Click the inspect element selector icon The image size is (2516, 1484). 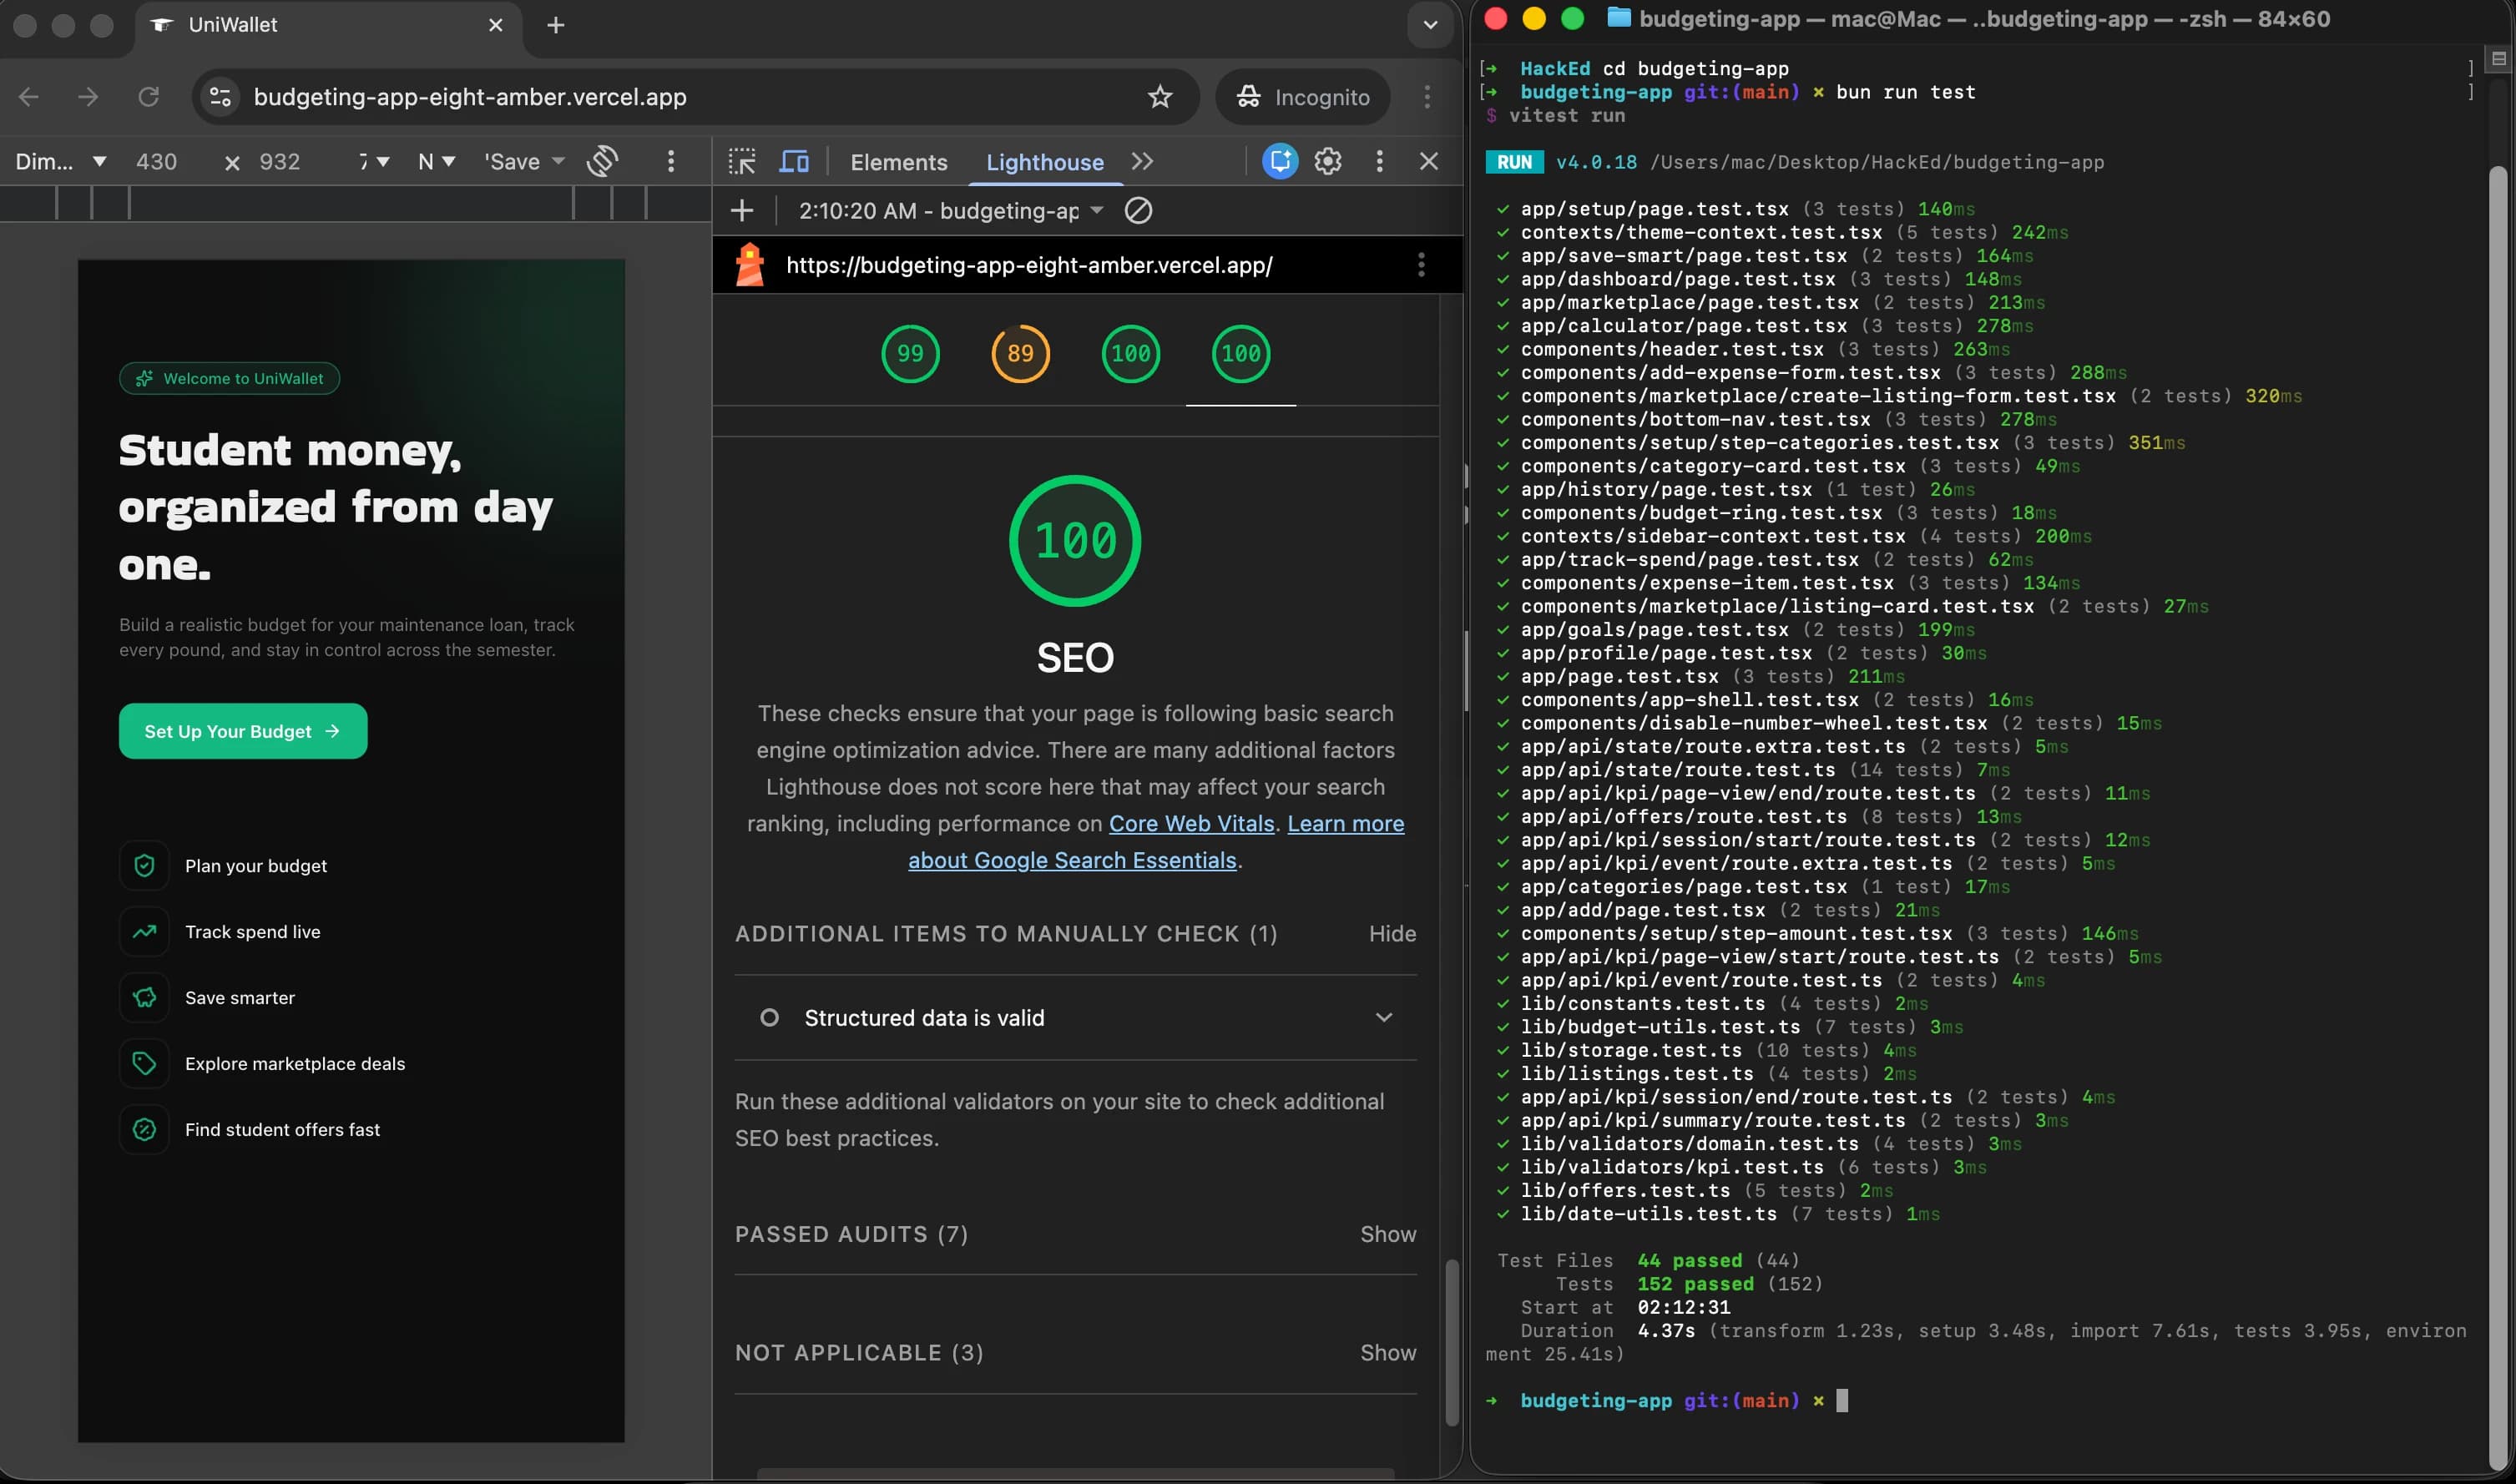point(742,161)
